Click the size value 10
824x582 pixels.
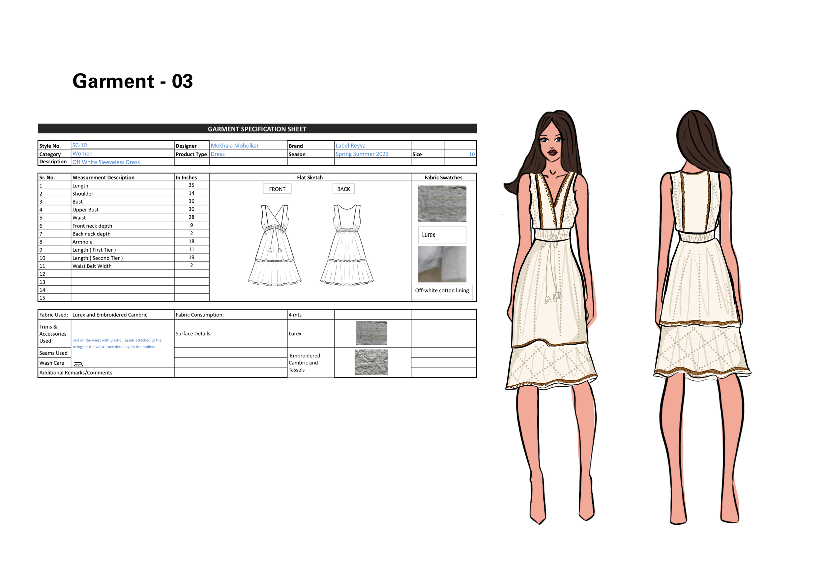click(472, 154)
